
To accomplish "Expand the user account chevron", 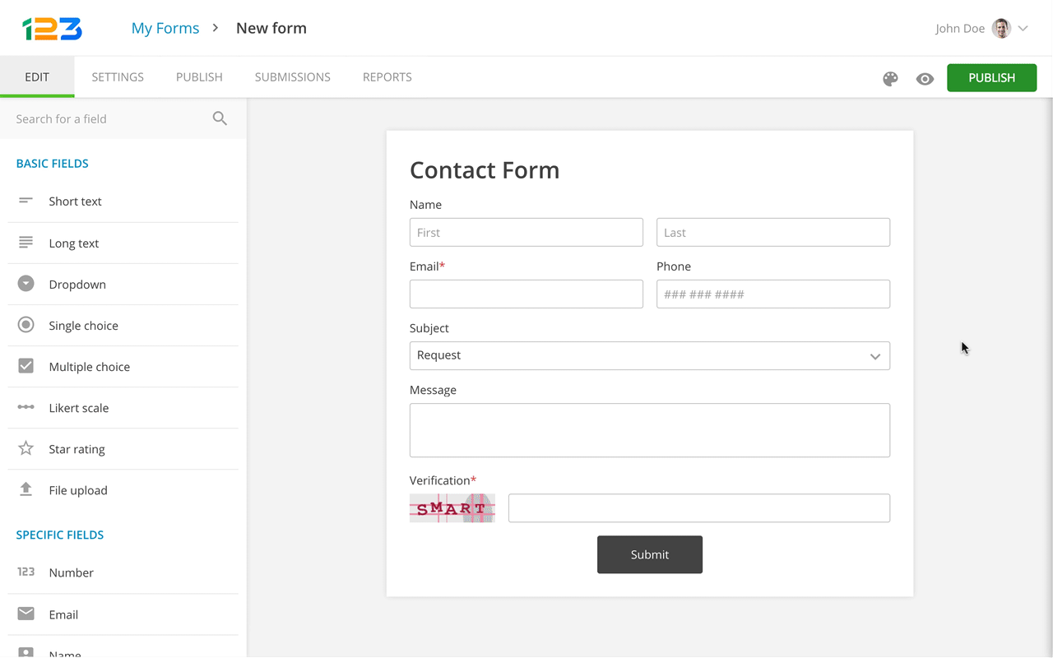I will point(1023,29).
